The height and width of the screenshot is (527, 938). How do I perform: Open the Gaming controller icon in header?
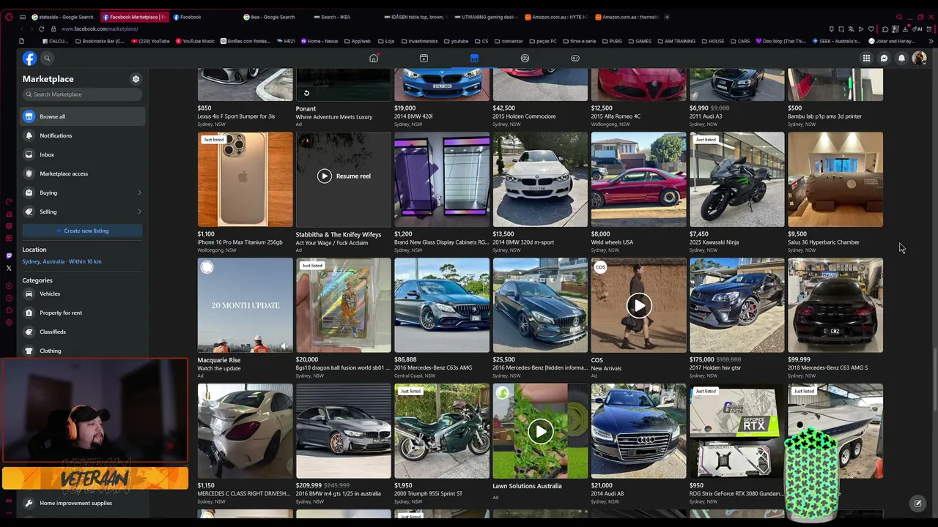[x=575, y=58]
